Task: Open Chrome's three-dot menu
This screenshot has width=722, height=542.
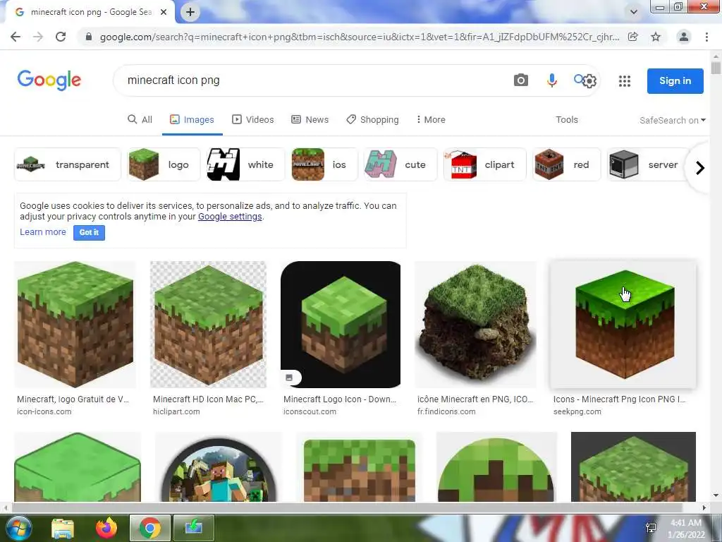Action: point(706,37)
